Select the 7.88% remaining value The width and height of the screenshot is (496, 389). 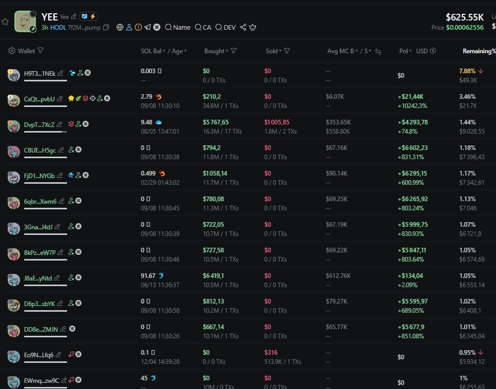(x=467, y=71)
